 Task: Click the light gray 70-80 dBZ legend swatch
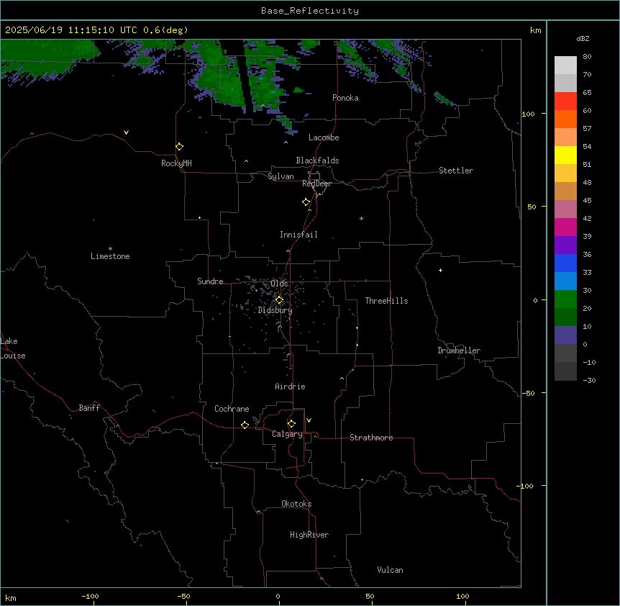565,65
